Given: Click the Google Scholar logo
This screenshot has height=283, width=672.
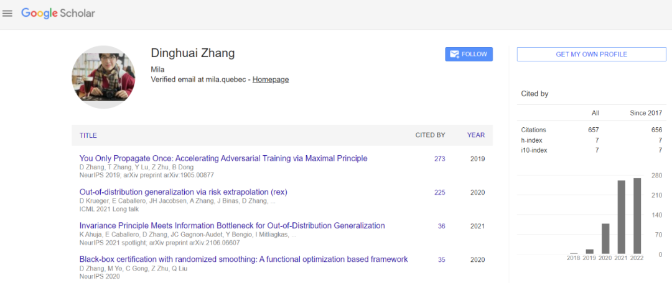Looking at the screenshot, I should [x=58, y=13].
